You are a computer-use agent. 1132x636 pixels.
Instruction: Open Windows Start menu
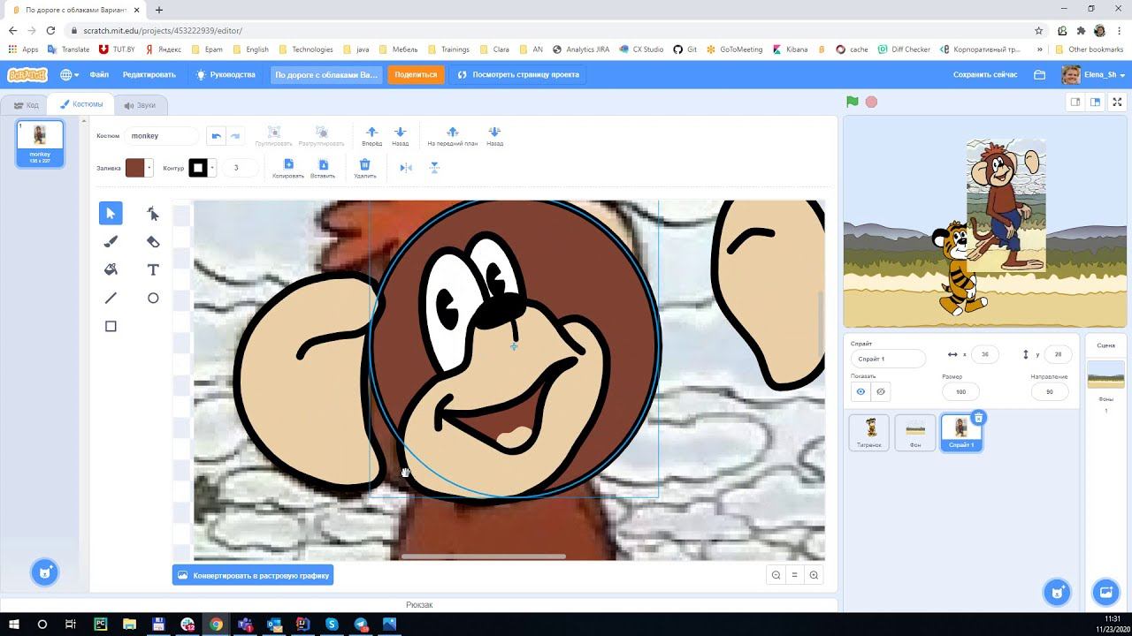point(15,624)
